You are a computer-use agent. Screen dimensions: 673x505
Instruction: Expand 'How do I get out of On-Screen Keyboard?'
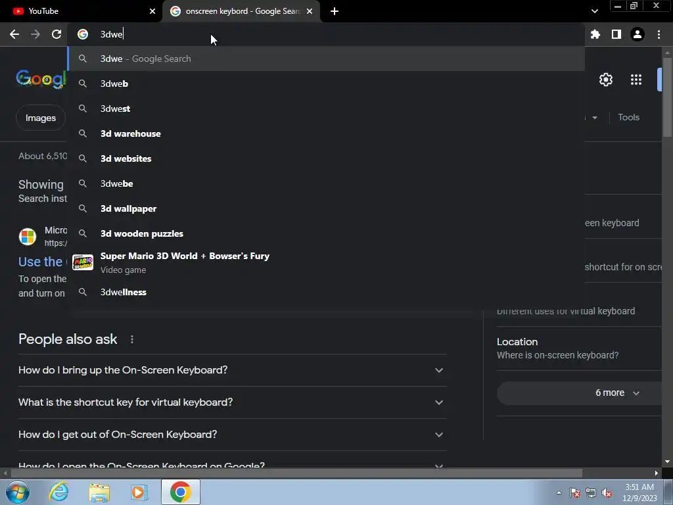[232, 435]
